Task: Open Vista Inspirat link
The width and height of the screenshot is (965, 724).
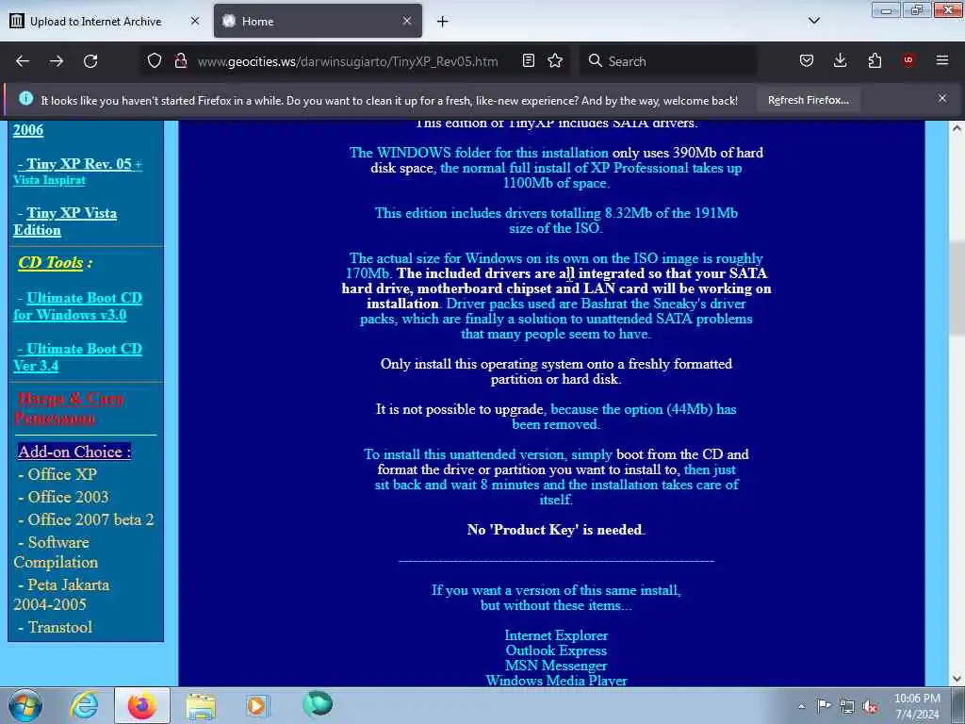Action: point(49,180)
